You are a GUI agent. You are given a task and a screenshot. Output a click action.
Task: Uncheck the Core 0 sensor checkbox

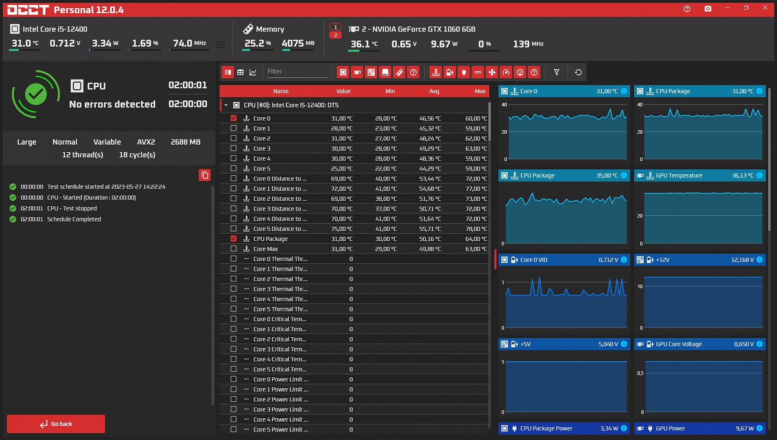pyautogui.click(x=234, y=118)
